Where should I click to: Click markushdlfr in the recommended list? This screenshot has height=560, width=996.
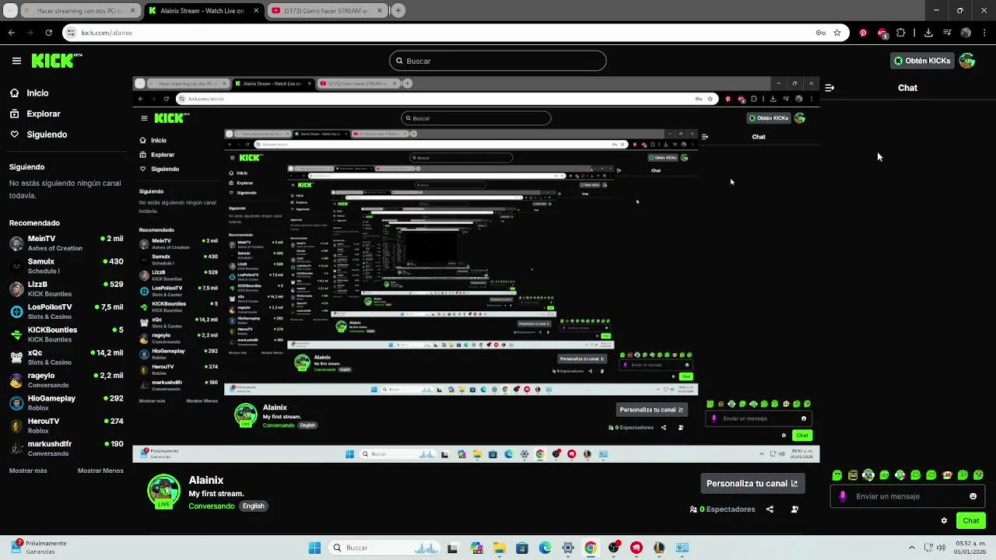[x=66, y=448]
